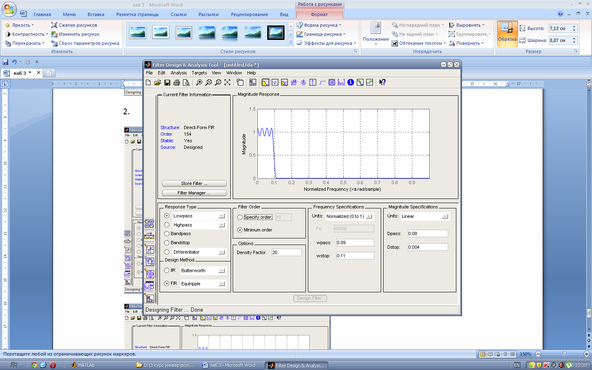Click Сжатие рисунков in Word ribbon
Viewport: 592px width, 370px height.
[x=74, y=25]
